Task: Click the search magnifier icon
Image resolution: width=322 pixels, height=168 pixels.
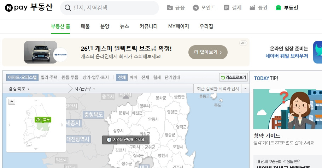Action: point(68,8)
